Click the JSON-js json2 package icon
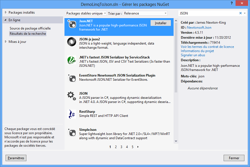Screen dimensions: 250x167 (72, 42)
